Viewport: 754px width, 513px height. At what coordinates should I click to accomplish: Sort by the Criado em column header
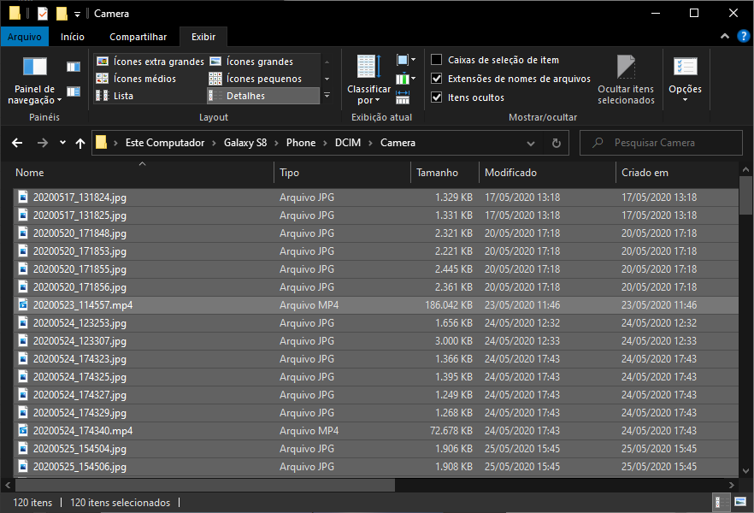[676, 173]
